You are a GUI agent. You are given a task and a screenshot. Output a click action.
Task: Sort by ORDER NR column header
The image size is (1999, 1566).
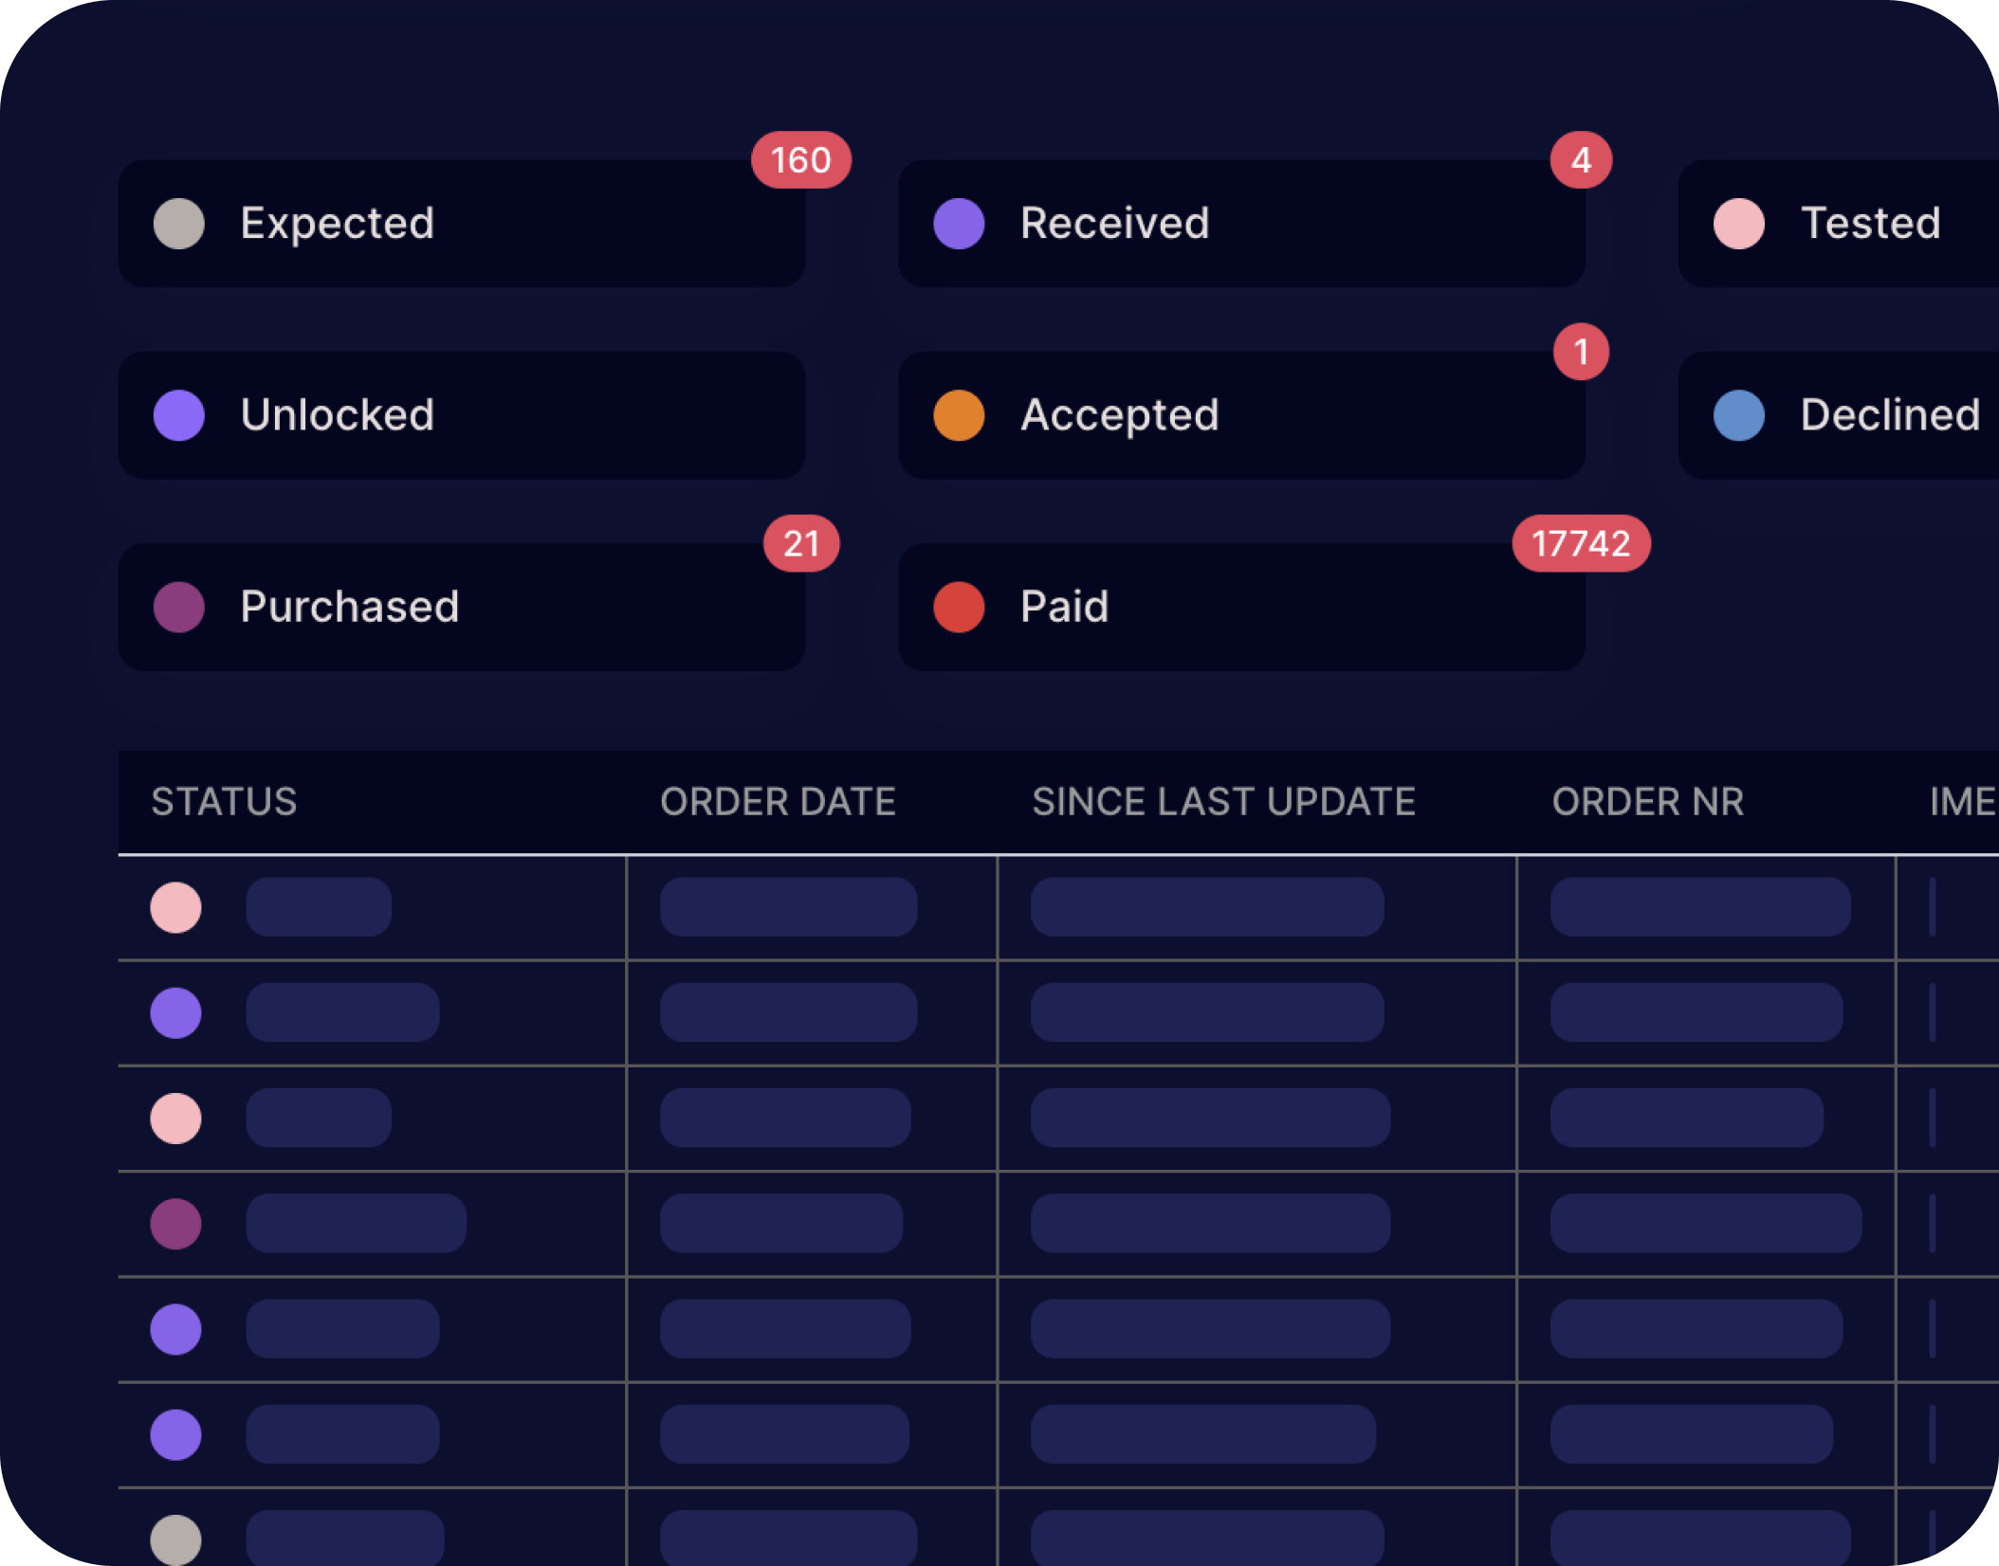(1647, 802)
